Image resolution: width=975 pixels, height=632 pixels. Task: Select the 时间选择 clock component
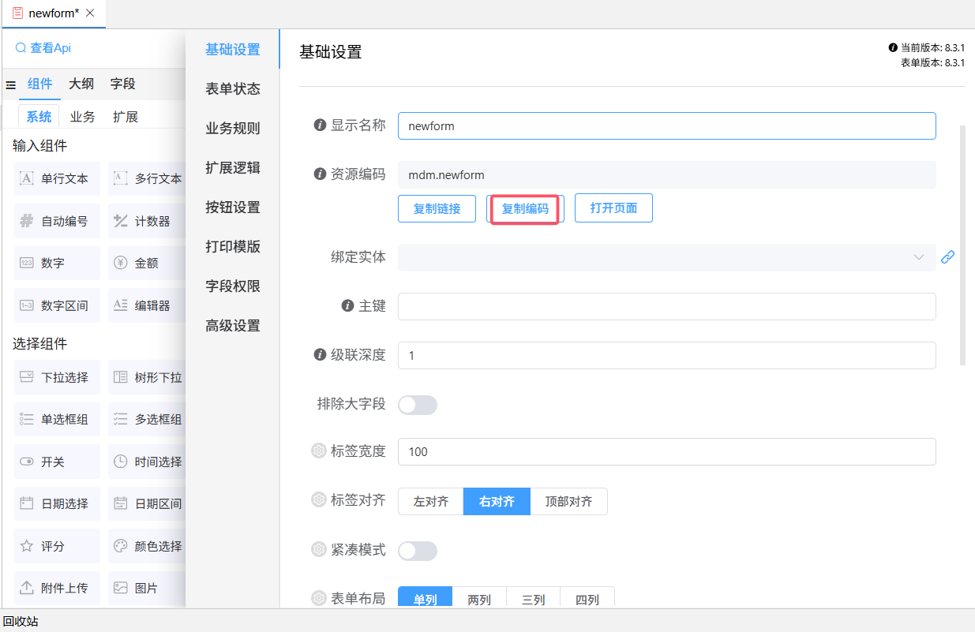tap(148, 462)
